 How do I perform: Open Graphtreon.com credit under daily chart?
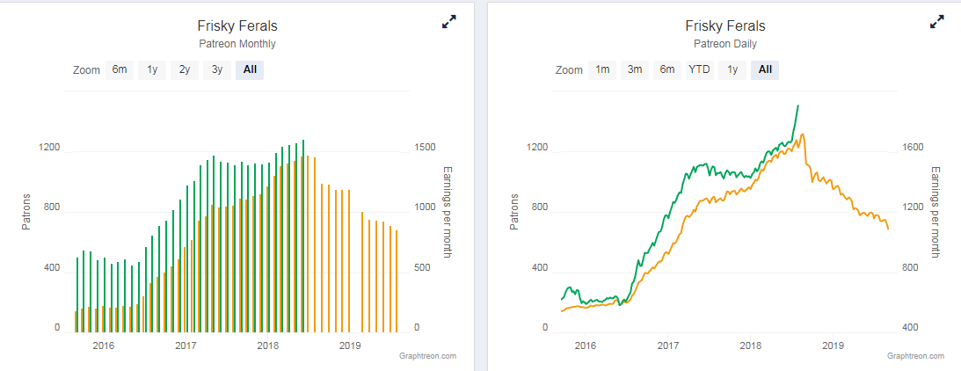click(x=915, y=356)
